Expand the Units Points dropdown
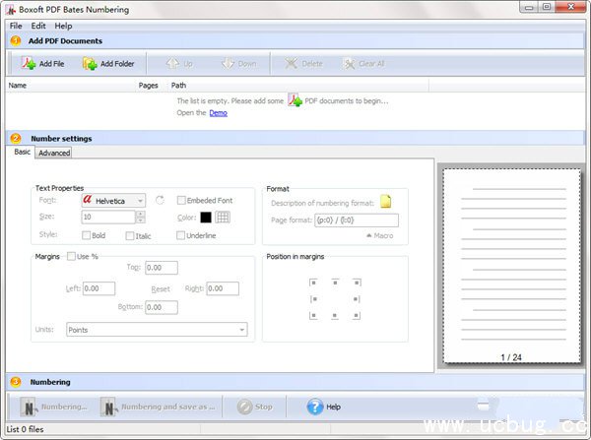The width and height of the screenshot is (591, 440). (x=240, y=330)
